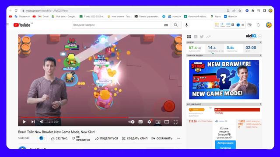Mute the video player volume
Screen dimensions: 280x157
click(42, 122)
